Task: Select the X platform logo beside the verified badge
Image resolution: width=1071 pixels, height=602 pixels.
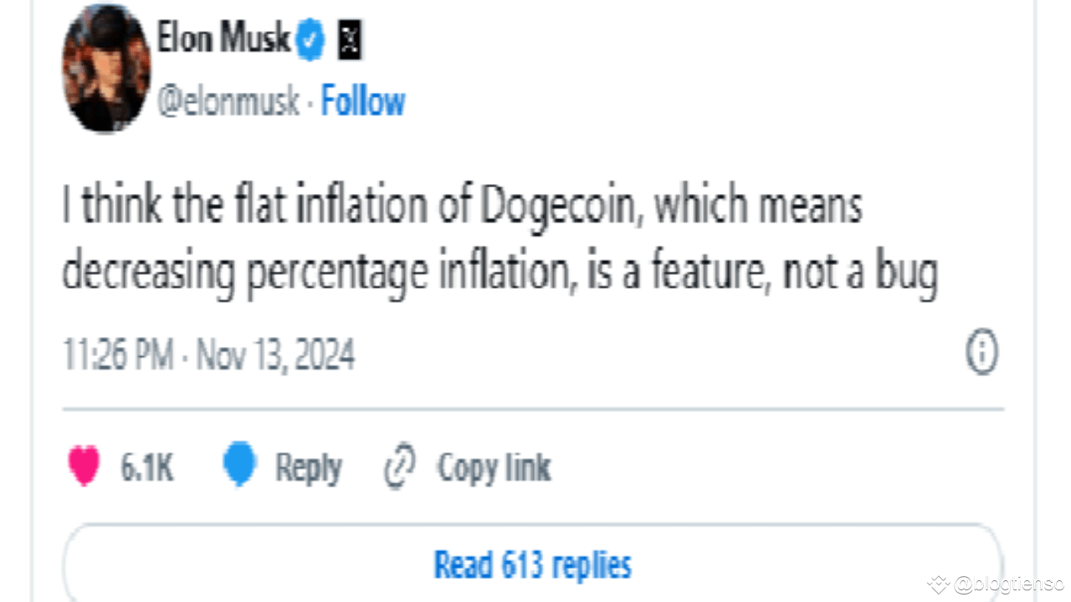Action: pyautogui.click(x=351, y=38)
